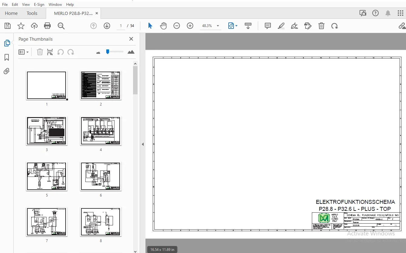Open the apps grid menu

click(x=401, y=13)
